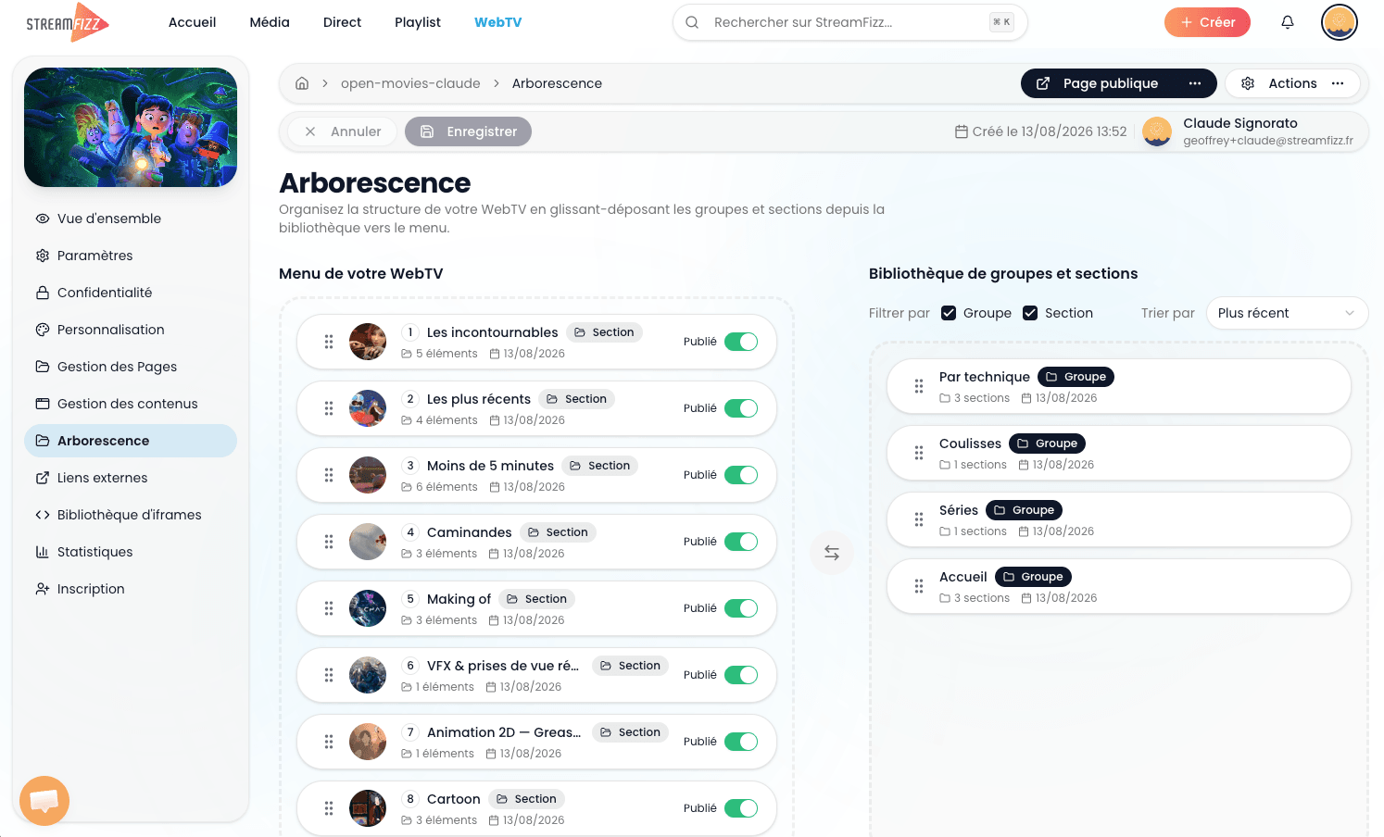The height and width of the screenshot is (837, 1384).
Task: Toggle Publié switch for Making of
Action: pos(741,608)
